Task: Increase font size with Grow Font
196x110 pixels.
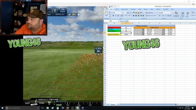Action: coord(128,13)
